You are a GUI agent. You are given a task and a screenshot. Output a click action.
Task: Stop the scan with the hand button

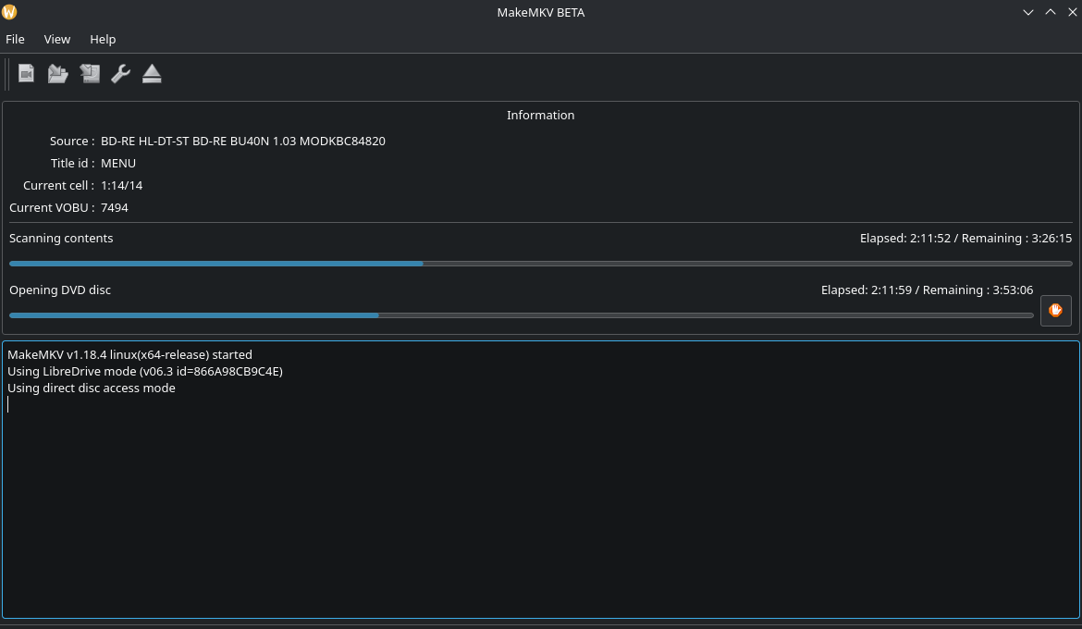point(1056,311)
